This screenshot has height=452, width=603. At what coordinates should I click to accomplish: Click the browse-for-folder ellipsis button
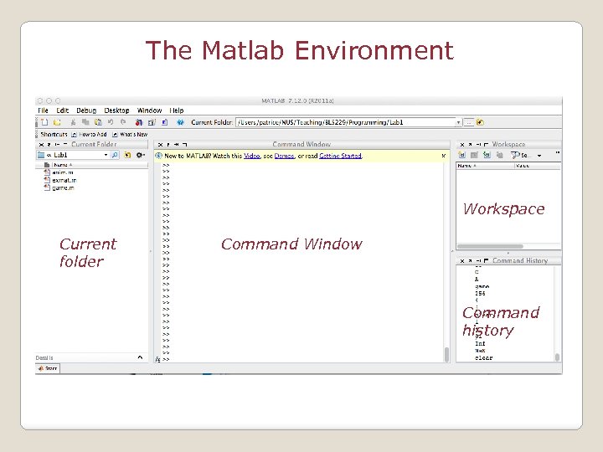point(468,122)
